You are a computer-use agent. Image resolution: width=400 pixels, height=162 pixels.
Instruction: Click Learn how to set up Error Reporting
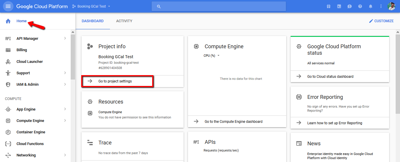(335, 123)
